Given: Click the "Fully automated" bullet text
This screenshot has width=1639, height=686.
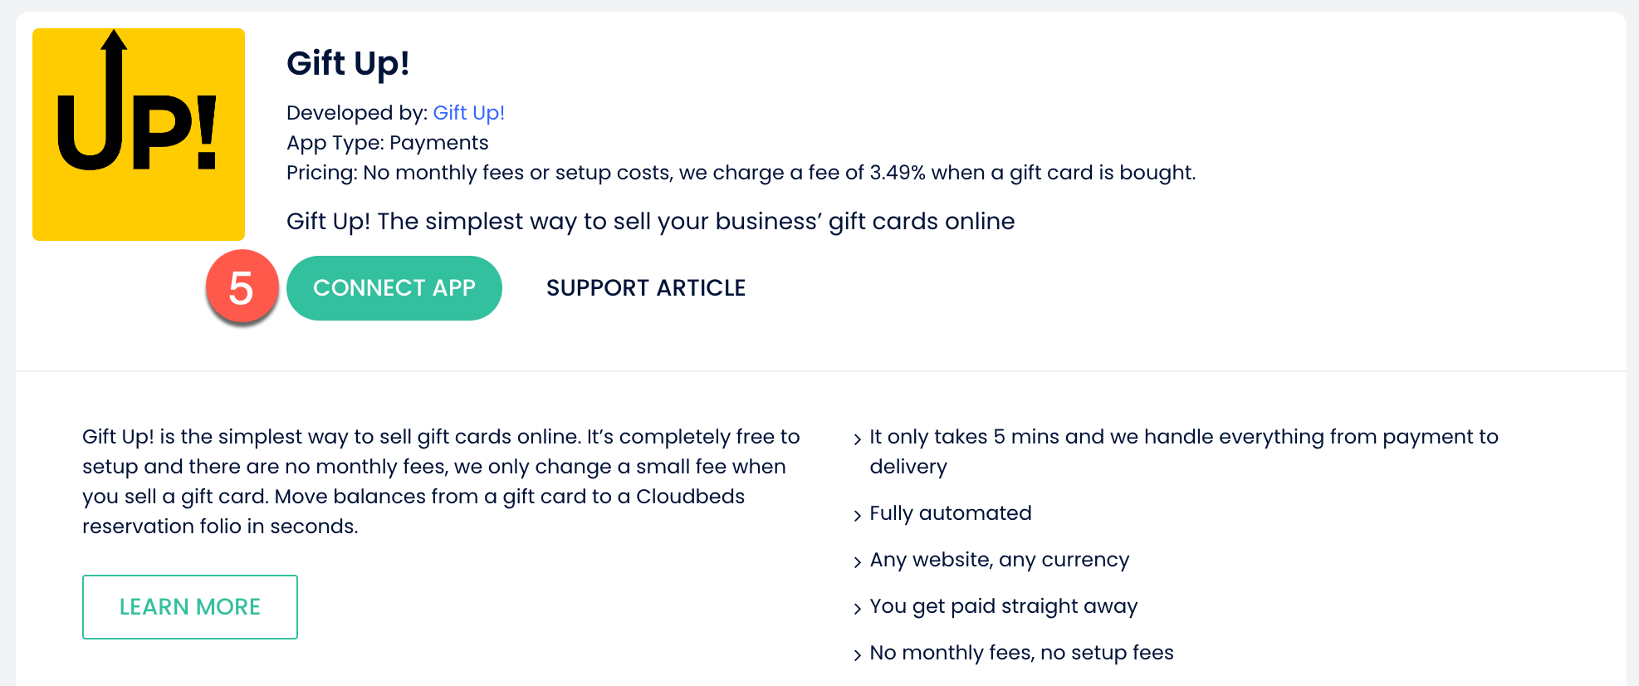Looking at the screenshot, I should tap(950, 513).
